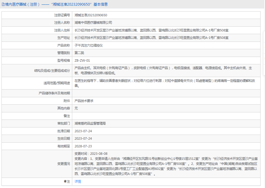The image size is (265, 188).
Task: Select the 注册人住所 label
Action: [62, 30]
